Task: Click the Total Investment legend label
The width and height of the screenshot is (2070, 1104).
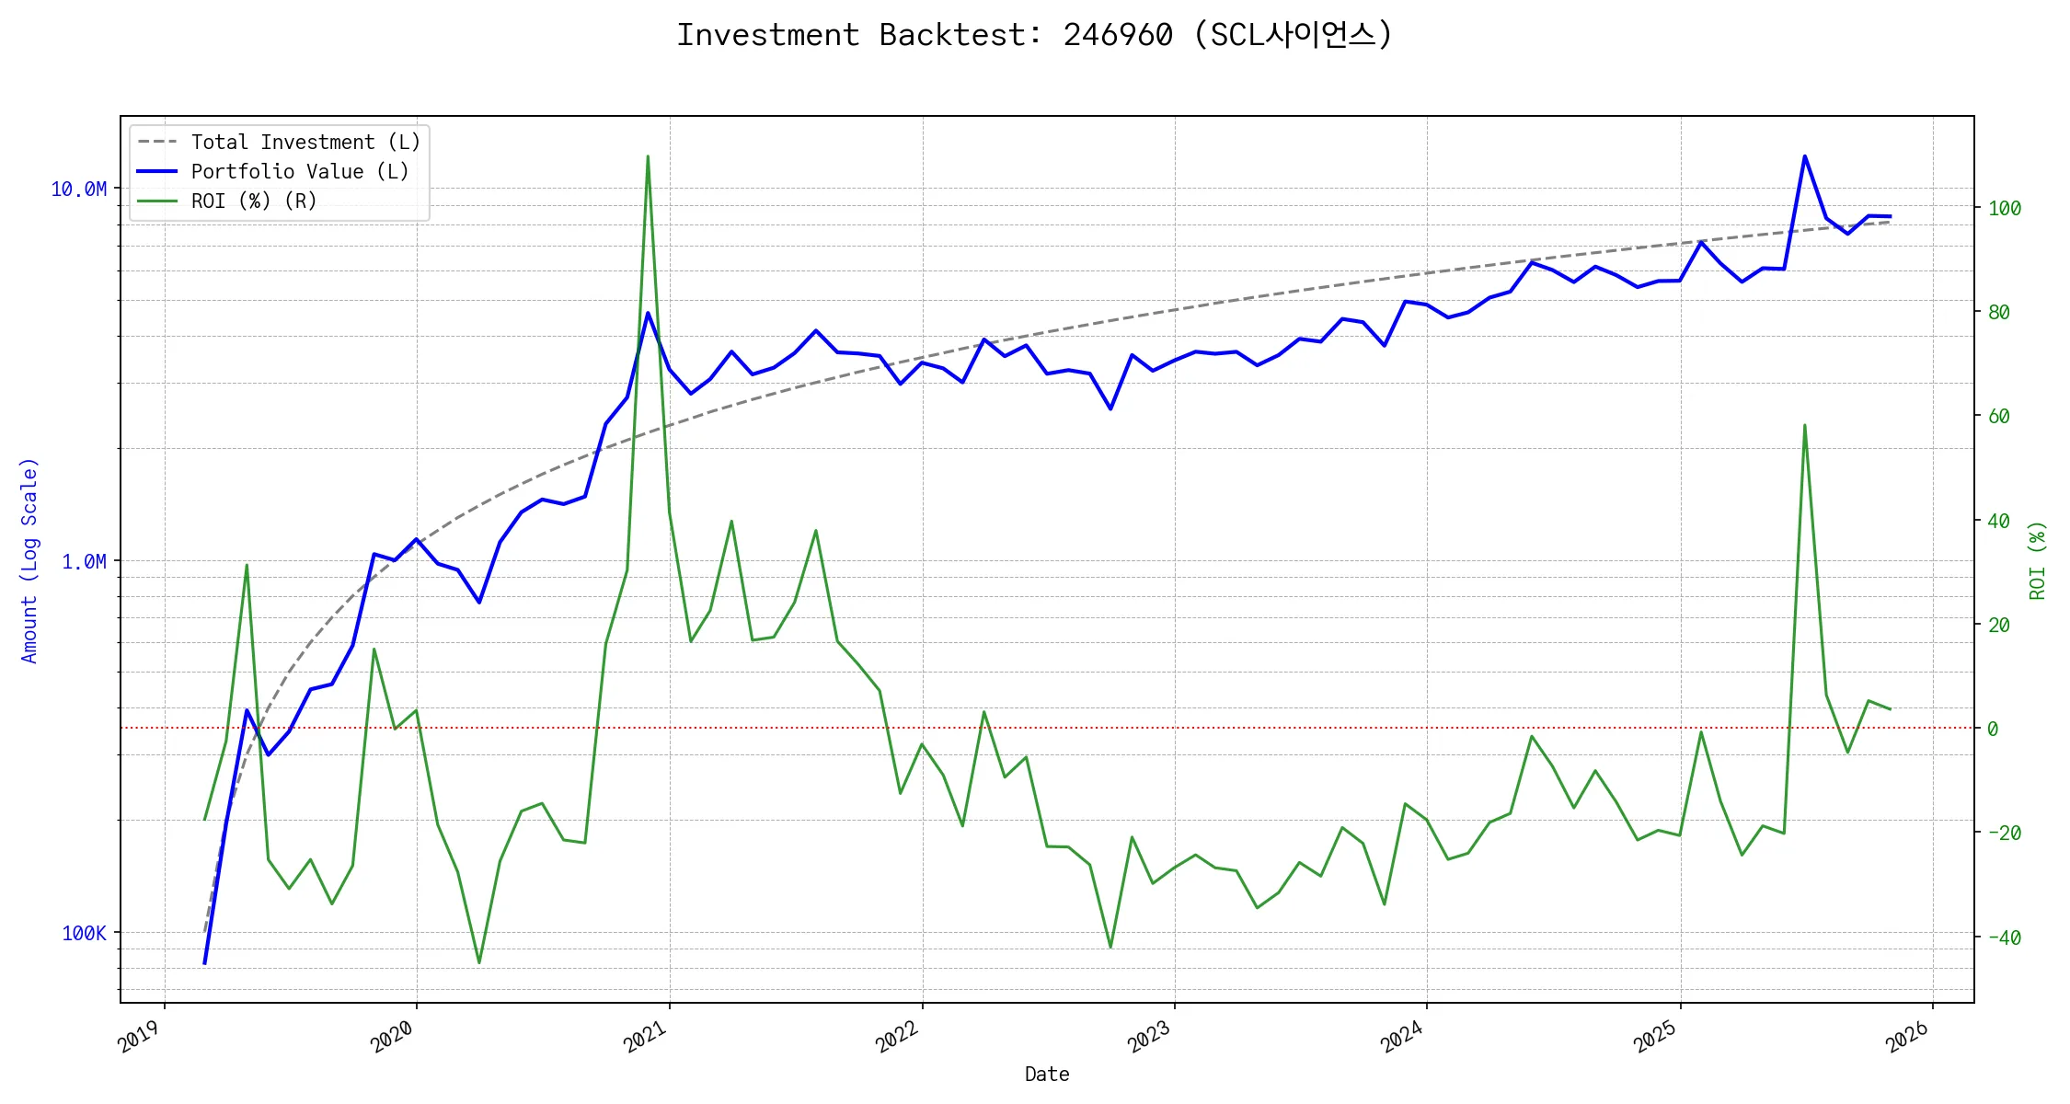Action: coord(305,142)
